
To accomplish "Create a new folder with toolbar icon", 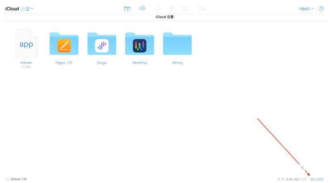I will tap(127, 9).
